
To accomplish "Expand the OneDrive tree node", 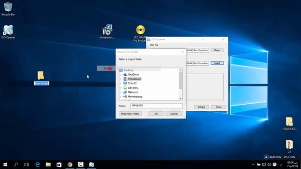I will point(121,75).
